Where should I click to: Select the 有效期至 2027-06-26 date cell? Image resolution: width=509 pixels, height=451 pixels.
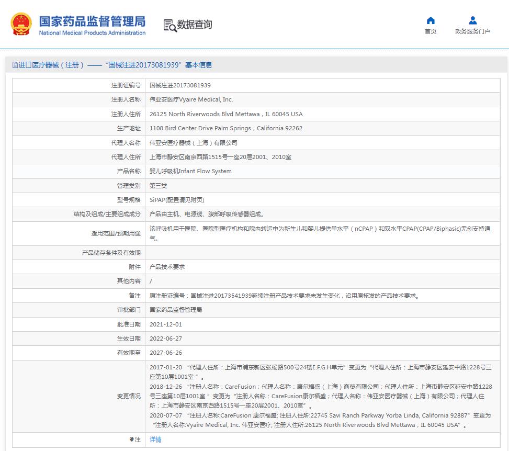pyautogui.click(x=167, y=352)
